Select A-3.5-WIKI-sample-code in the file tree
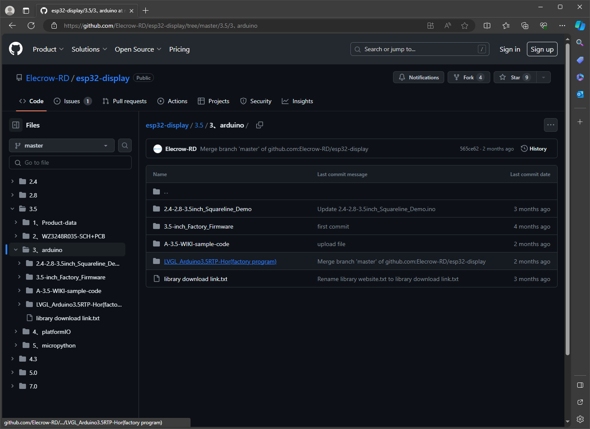590x429 pixels. tap(69, 291)
